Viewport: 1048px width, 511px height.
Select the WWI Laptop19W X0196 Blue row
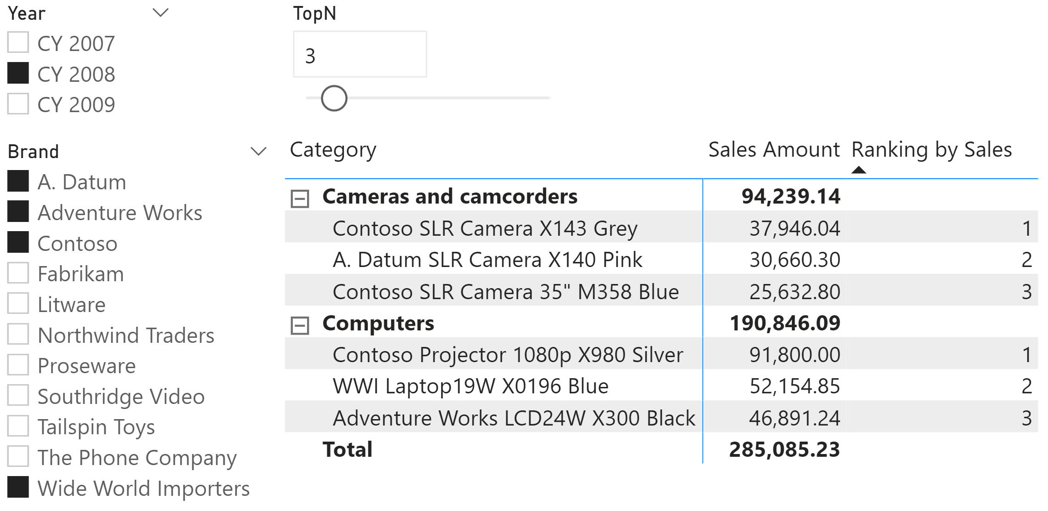coord(470,386)
